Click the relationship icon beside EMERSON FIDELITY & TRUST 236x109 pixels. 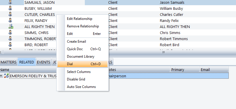tap(6, 76)
